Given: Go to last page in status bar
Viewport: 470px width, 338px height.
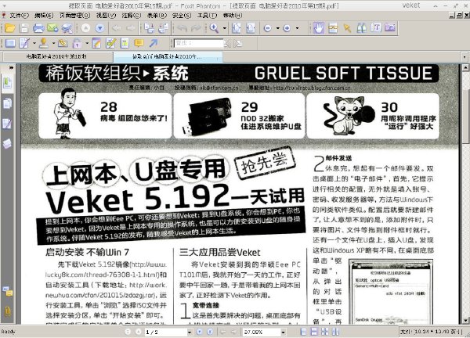Looking at the screenshot, I should [210, 332].
